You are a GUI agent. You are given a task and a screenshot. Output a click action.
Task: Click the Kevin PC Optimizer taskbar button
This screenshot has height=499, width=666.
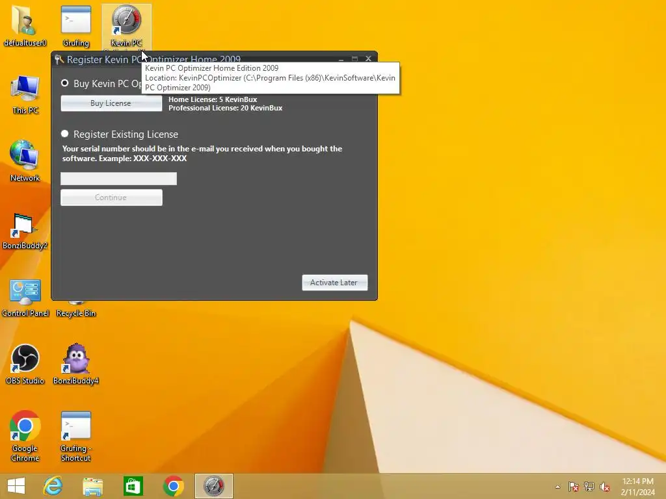coord(213,486)
